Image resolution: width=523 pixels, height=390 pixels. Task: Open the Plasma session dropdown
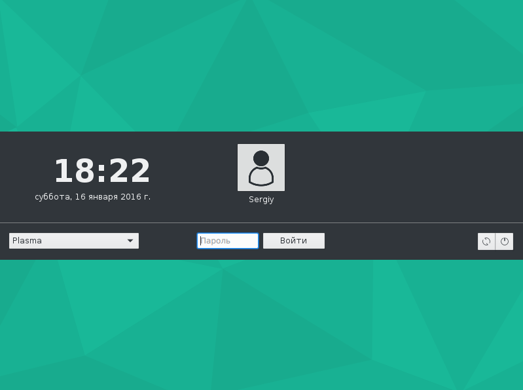74,241
